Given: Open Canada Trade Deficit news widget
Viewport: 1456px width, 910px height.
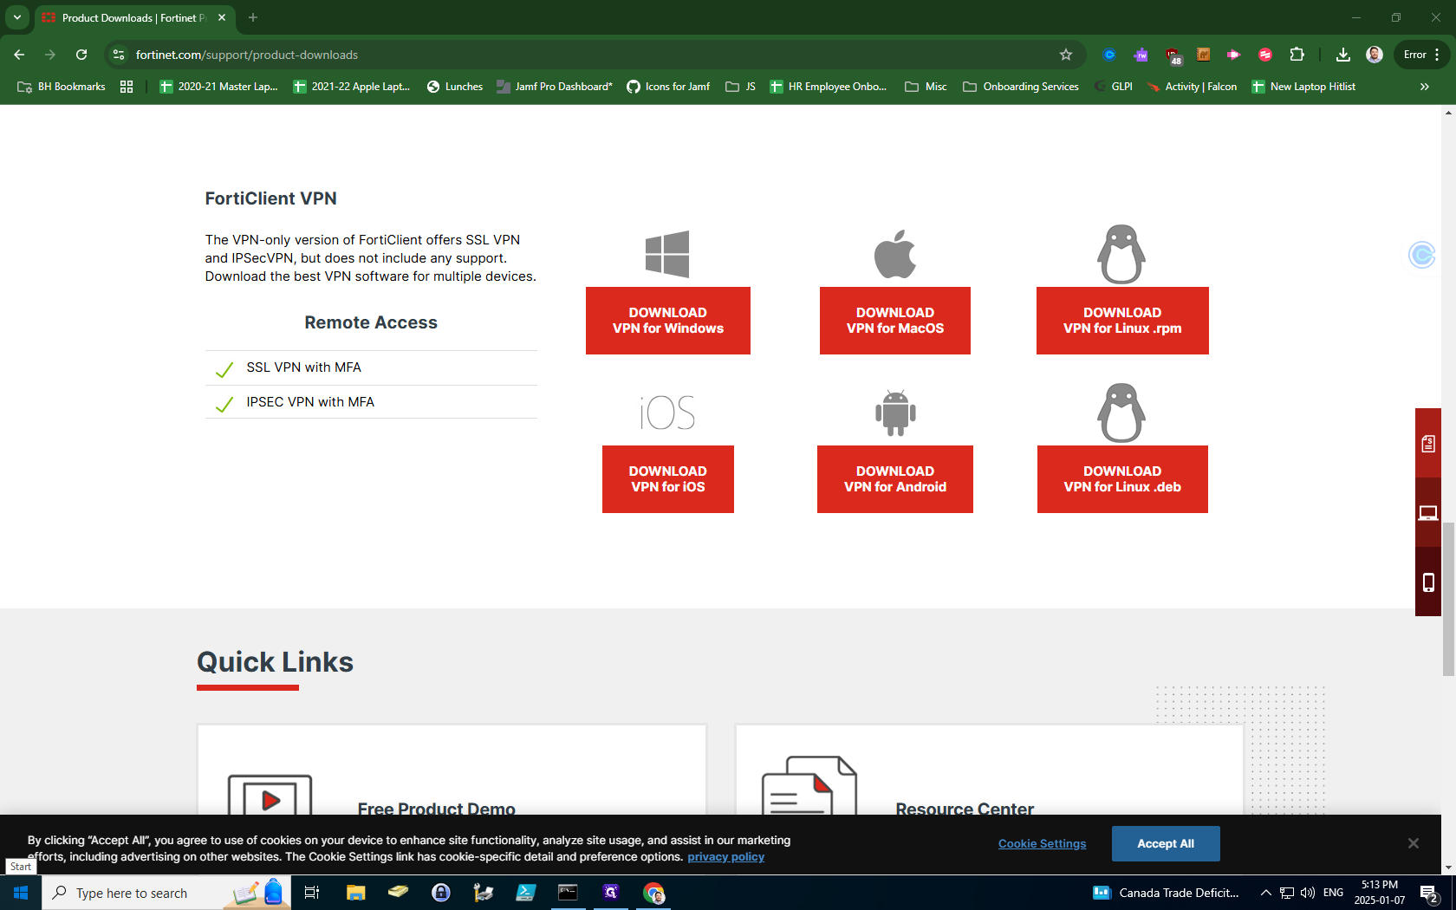Looking at the screenshot, I should pyautogui.click(x=1167, y=893).
